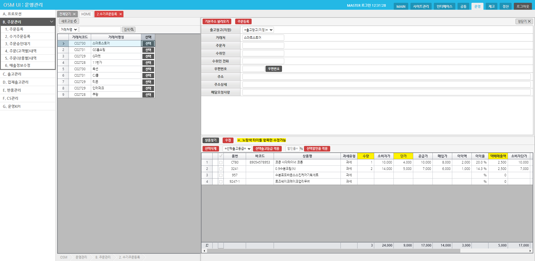This screenshot has width=535, height=261.
Task: Switch to the HOME tab
Action: coord(86,14)
